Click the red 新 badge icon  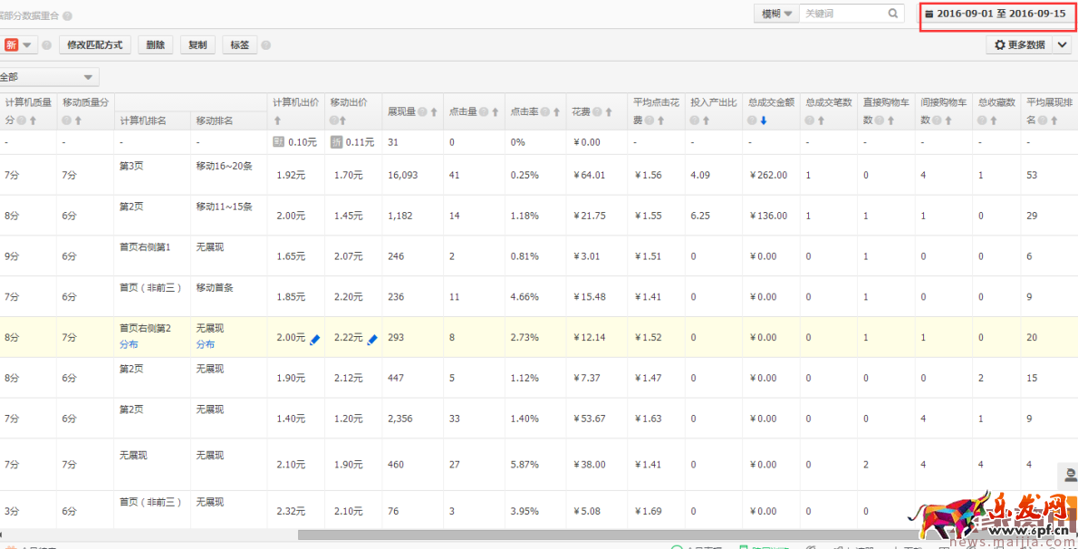tap(11, 43)
